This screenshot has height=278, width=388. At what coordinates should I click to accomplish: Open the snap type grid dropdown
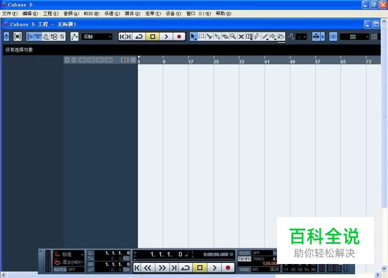pos(354,37)
